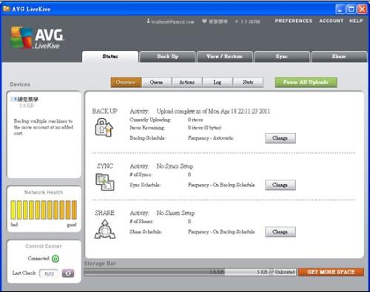Switch to the Status tab
This screenshot has height=292, width=370.
click(x=110, y=56)
